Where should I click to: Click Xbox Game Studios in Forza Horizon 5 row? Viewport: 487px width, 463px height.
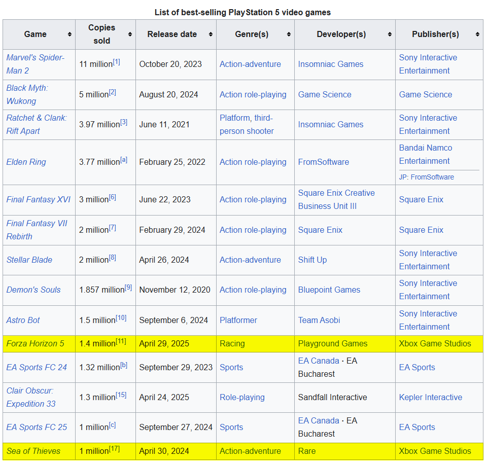435,343
